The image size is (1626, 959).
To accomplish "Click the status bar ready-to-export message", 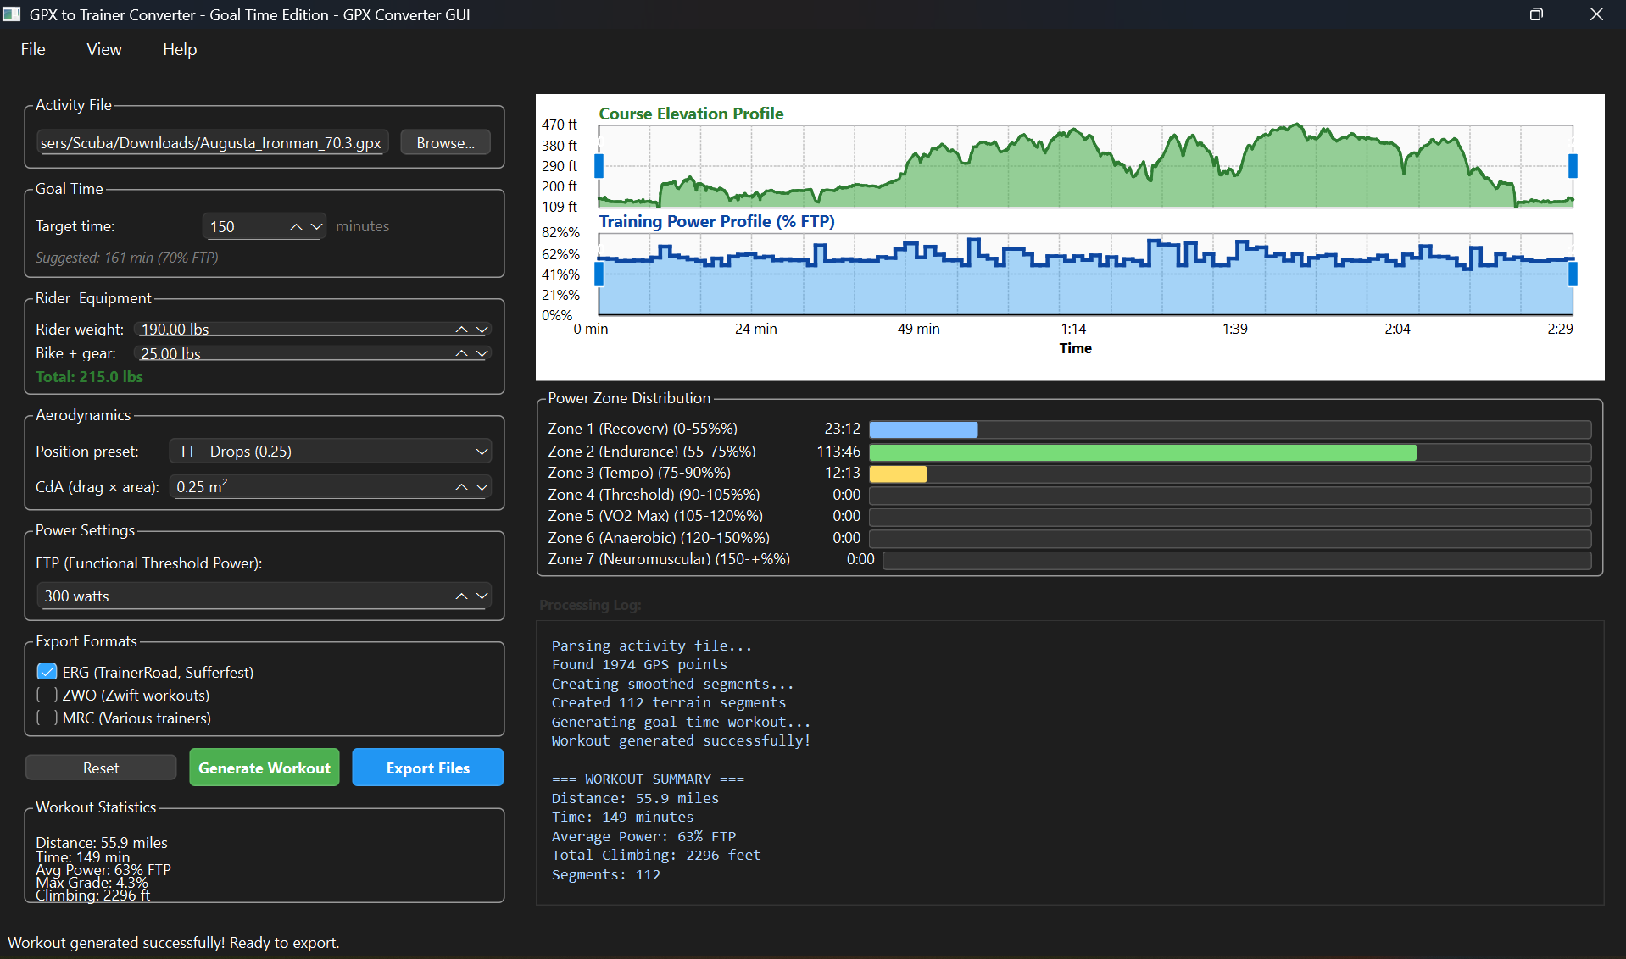I will click(x=174, y=943).
